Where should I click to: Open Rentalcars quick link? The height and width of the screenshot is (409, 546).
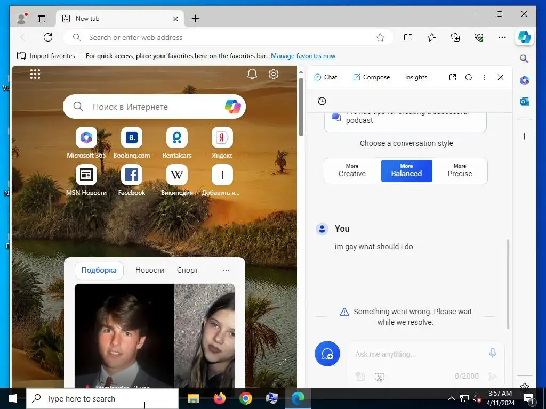(177, 143)
